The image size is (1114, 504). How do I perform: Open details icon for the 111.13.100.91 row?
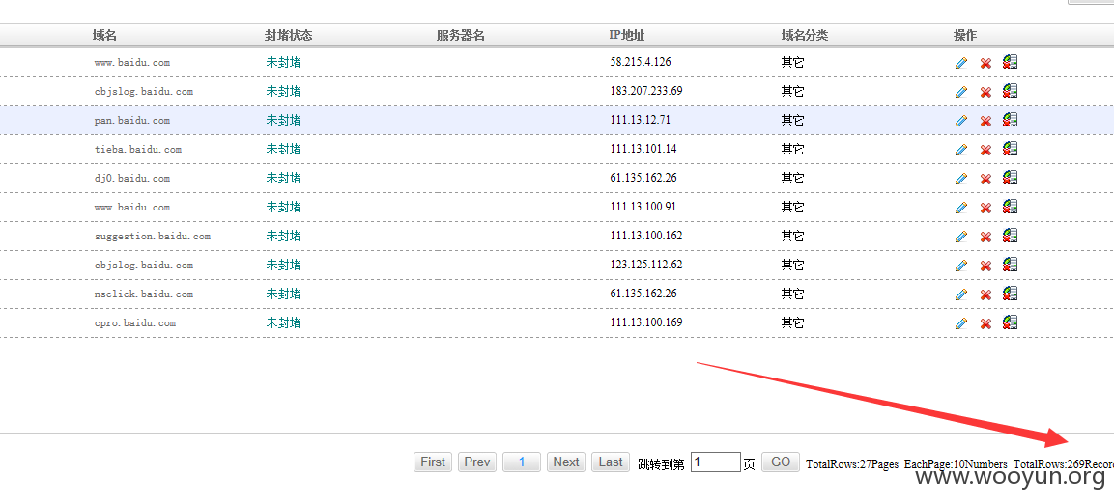click(x=1011, y=207)
